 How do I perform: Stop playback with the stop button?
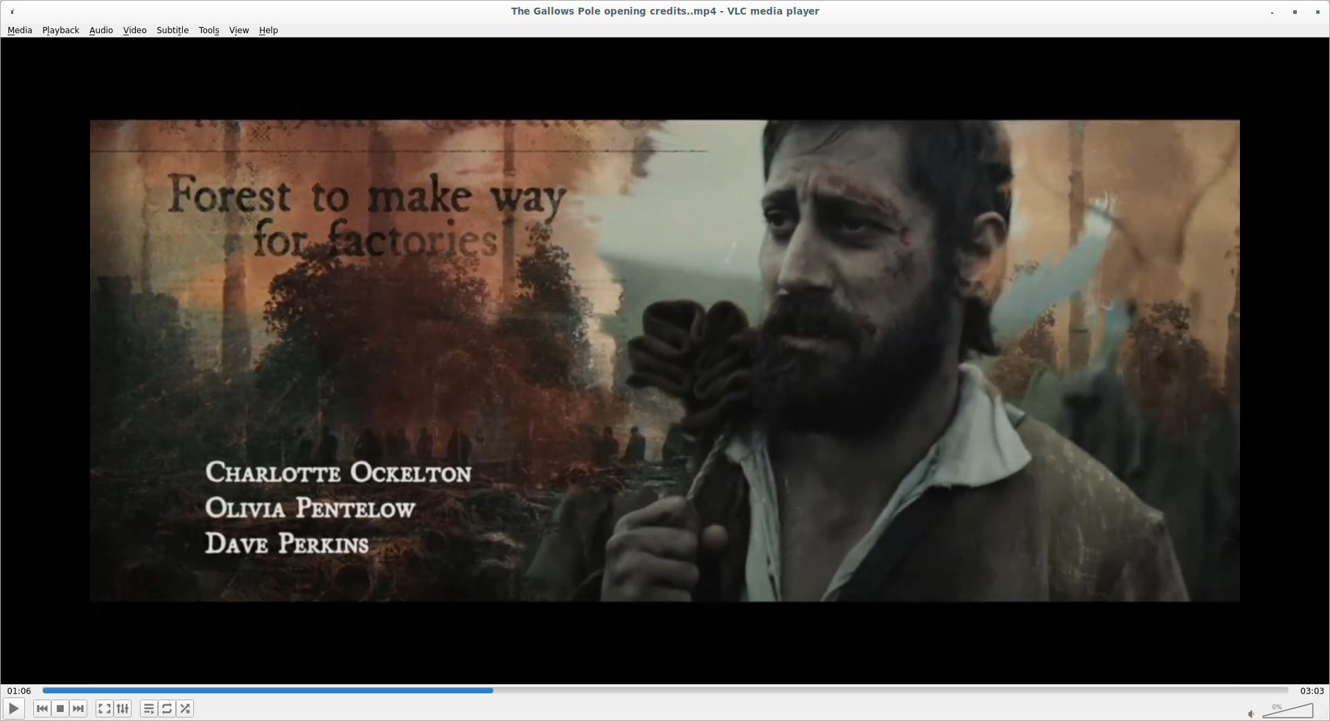60,709
